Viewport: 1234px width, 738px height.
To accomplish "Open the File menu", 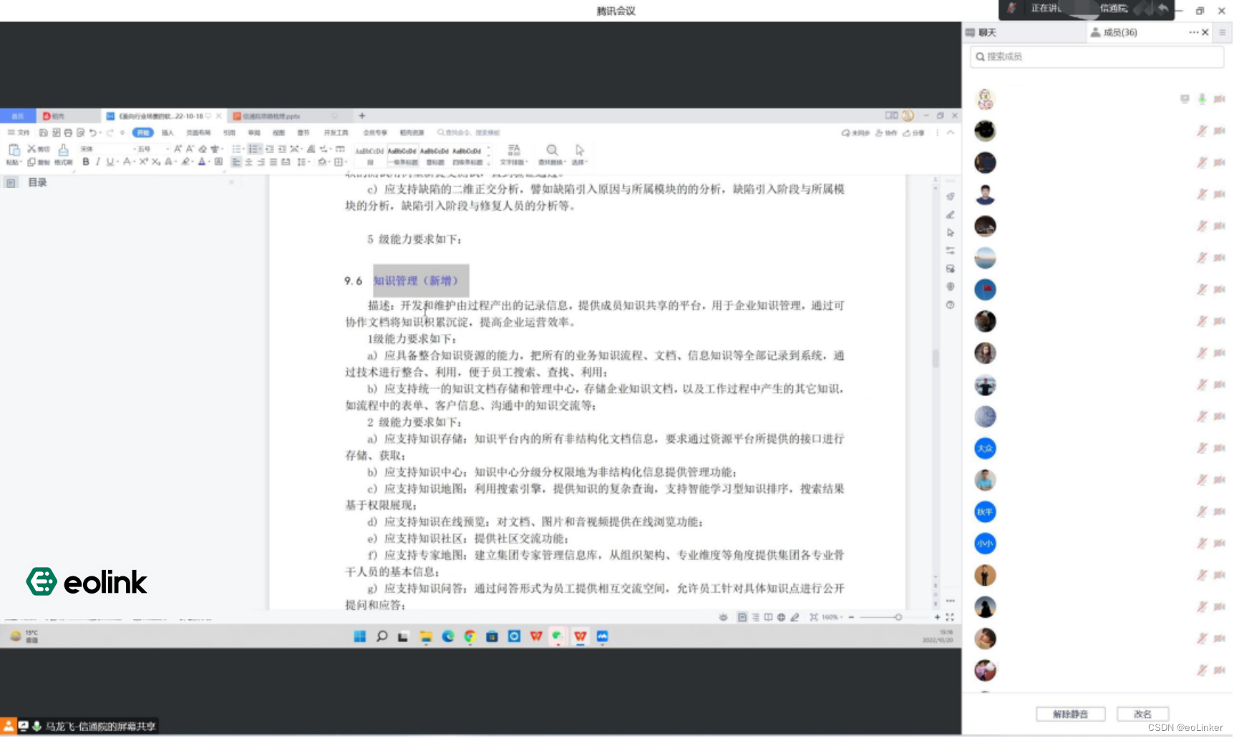I will 19,133.
